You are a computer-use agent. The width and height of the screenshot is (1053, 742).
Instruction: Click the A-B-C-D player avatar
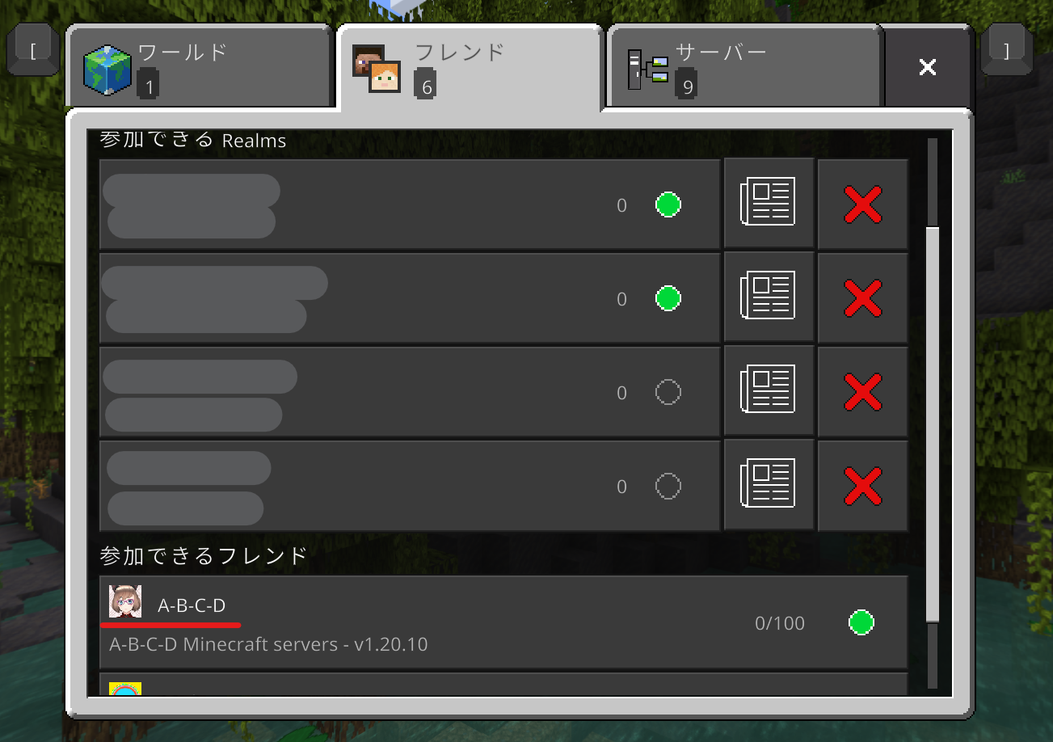coord(125,601)
